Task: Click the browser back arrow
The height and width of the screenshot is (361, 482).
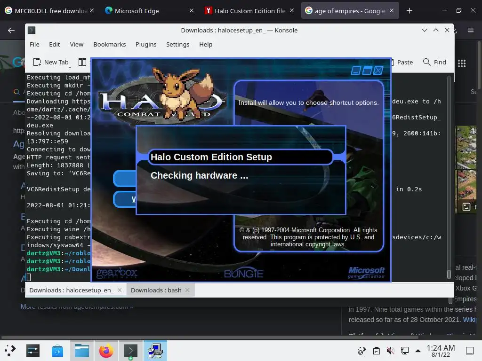Action: coord(11,30)
